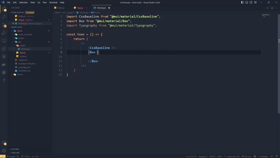The height and width of the screenshot is (158, 280).
Task: Open the Help menu
Action: click(62, 3)
